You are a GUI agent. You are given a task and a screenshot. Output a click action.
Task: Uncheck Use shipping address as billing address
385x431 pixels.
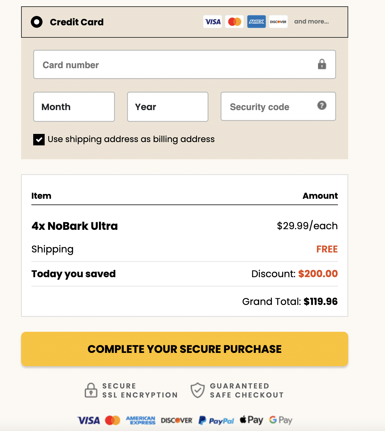click(39, 139)
